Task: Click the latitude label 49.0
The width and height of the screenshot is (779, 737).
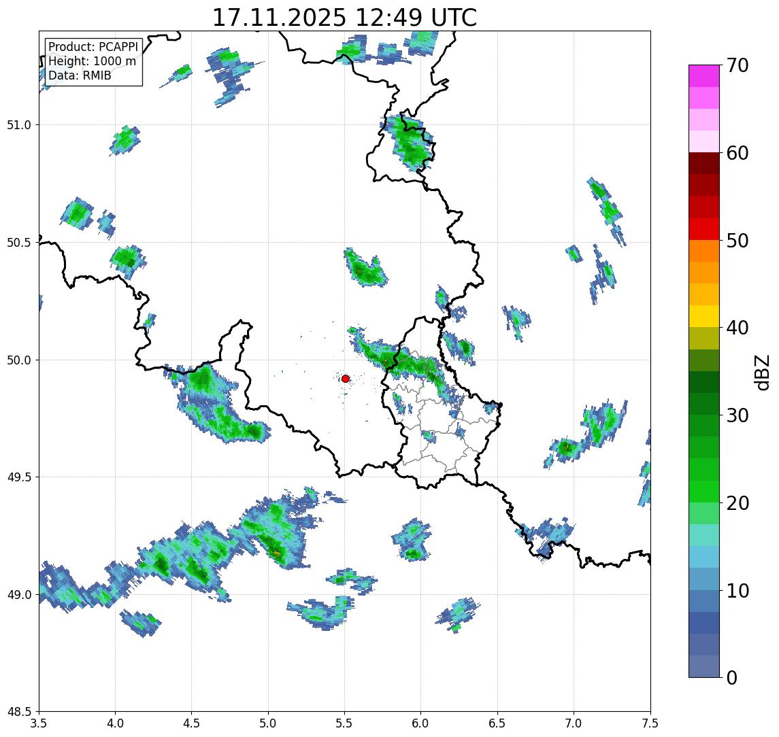Action: click(19, 594)
